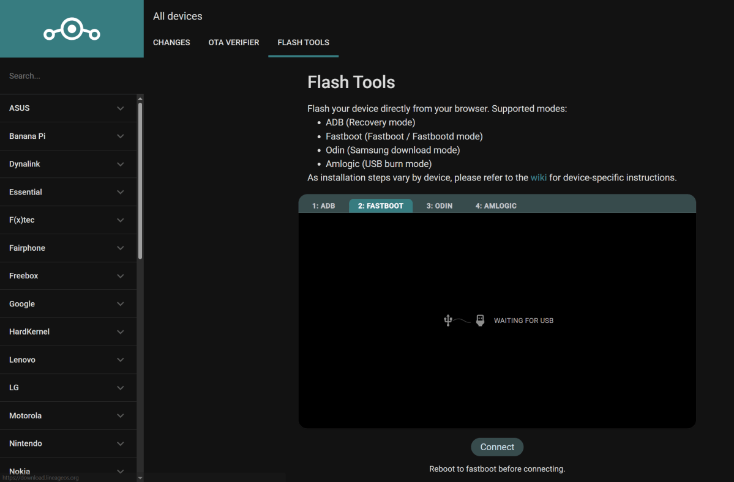Screen dimensions: 734x482
Task: Select the FLASH TOOLS tab
Action: [304, 43]
